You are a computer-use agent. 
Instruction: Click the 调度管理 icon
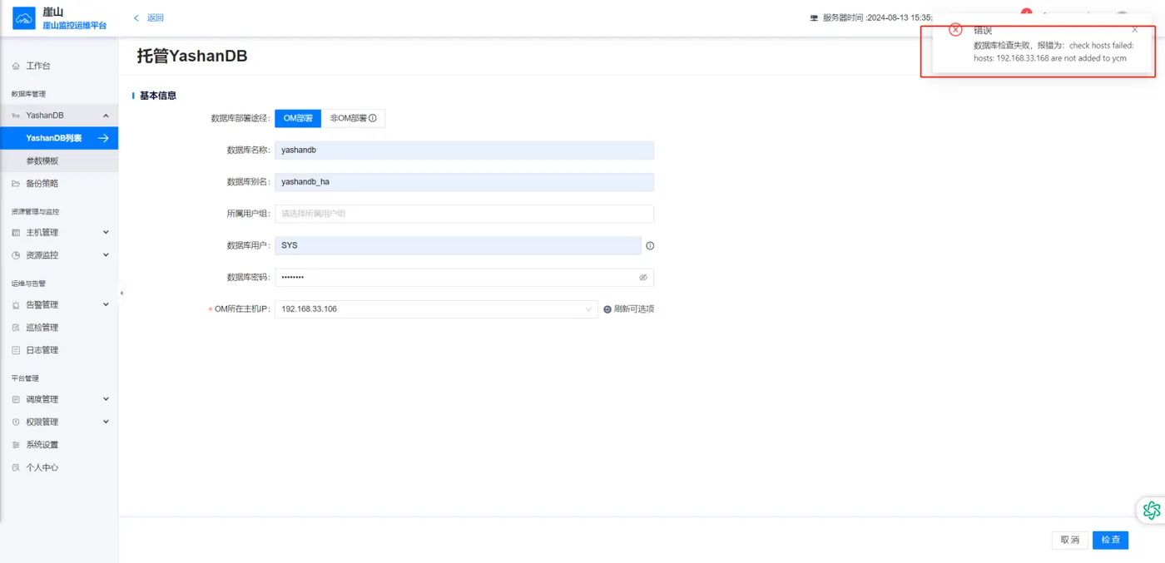(16, 399)
